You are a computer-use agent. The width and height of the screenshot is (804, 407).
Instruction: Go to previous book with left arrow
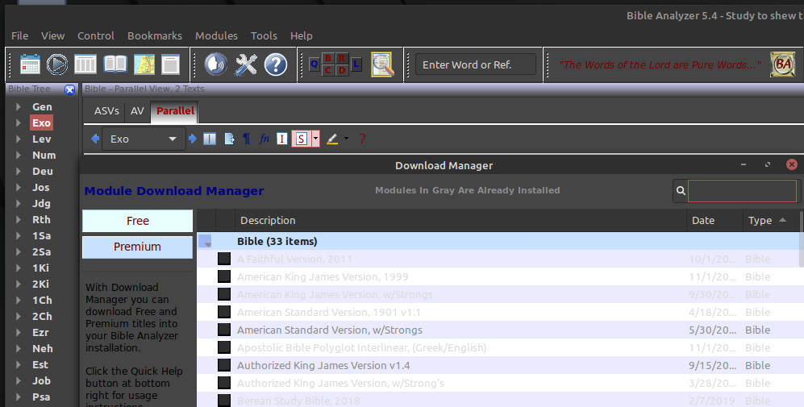tap(95, 139)
